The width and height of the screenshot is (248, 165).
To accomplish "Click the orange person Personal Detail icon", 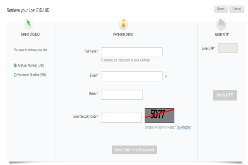I will pos(123,24).
